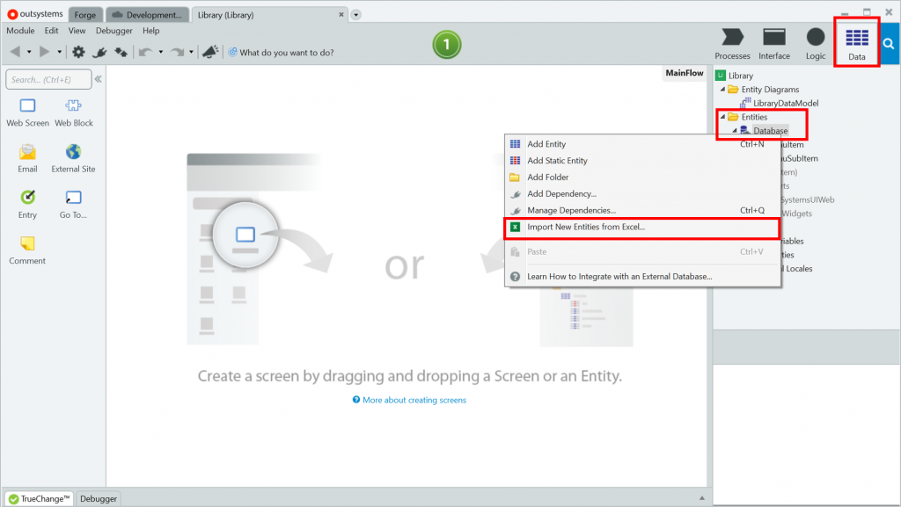This screenshot has height=507, width=901.
Task: Open the tab list dropdown arrow
Action: (x=355, y=15)
